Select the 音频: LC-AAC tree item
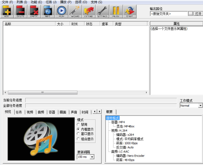 tap(120, 151)
